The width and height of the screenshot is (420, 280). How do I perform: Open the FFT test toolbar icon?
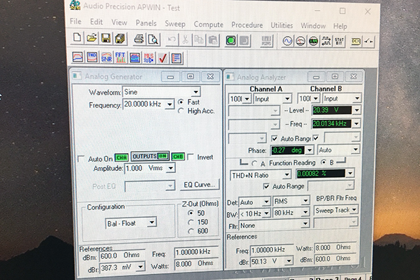pos(121,58)
